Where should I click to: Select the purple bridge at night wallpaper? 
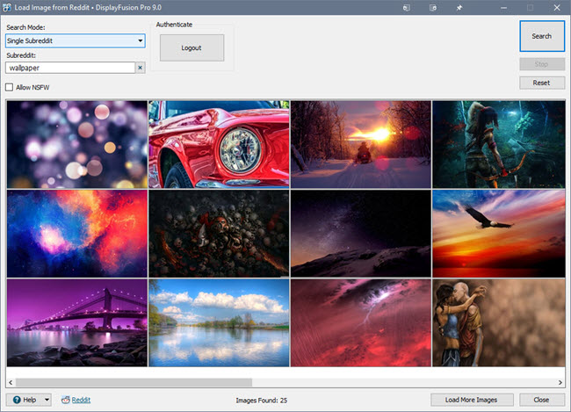pos(76,322)
